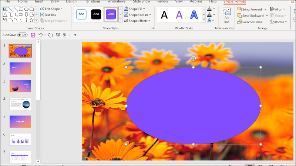Click the rotation handle above ellipse

(x=193, y=58)
